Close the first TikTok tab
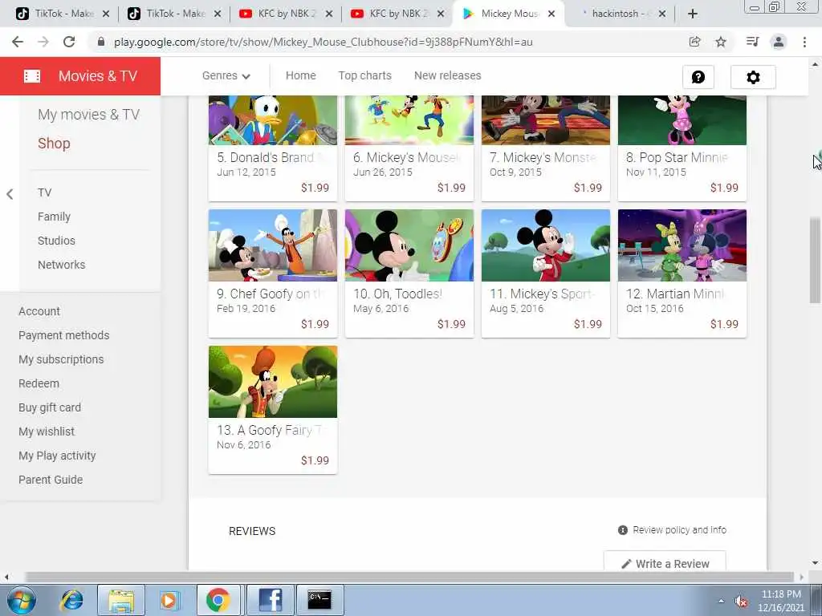This screenshot has height=616, width=822. coord(106,14)
